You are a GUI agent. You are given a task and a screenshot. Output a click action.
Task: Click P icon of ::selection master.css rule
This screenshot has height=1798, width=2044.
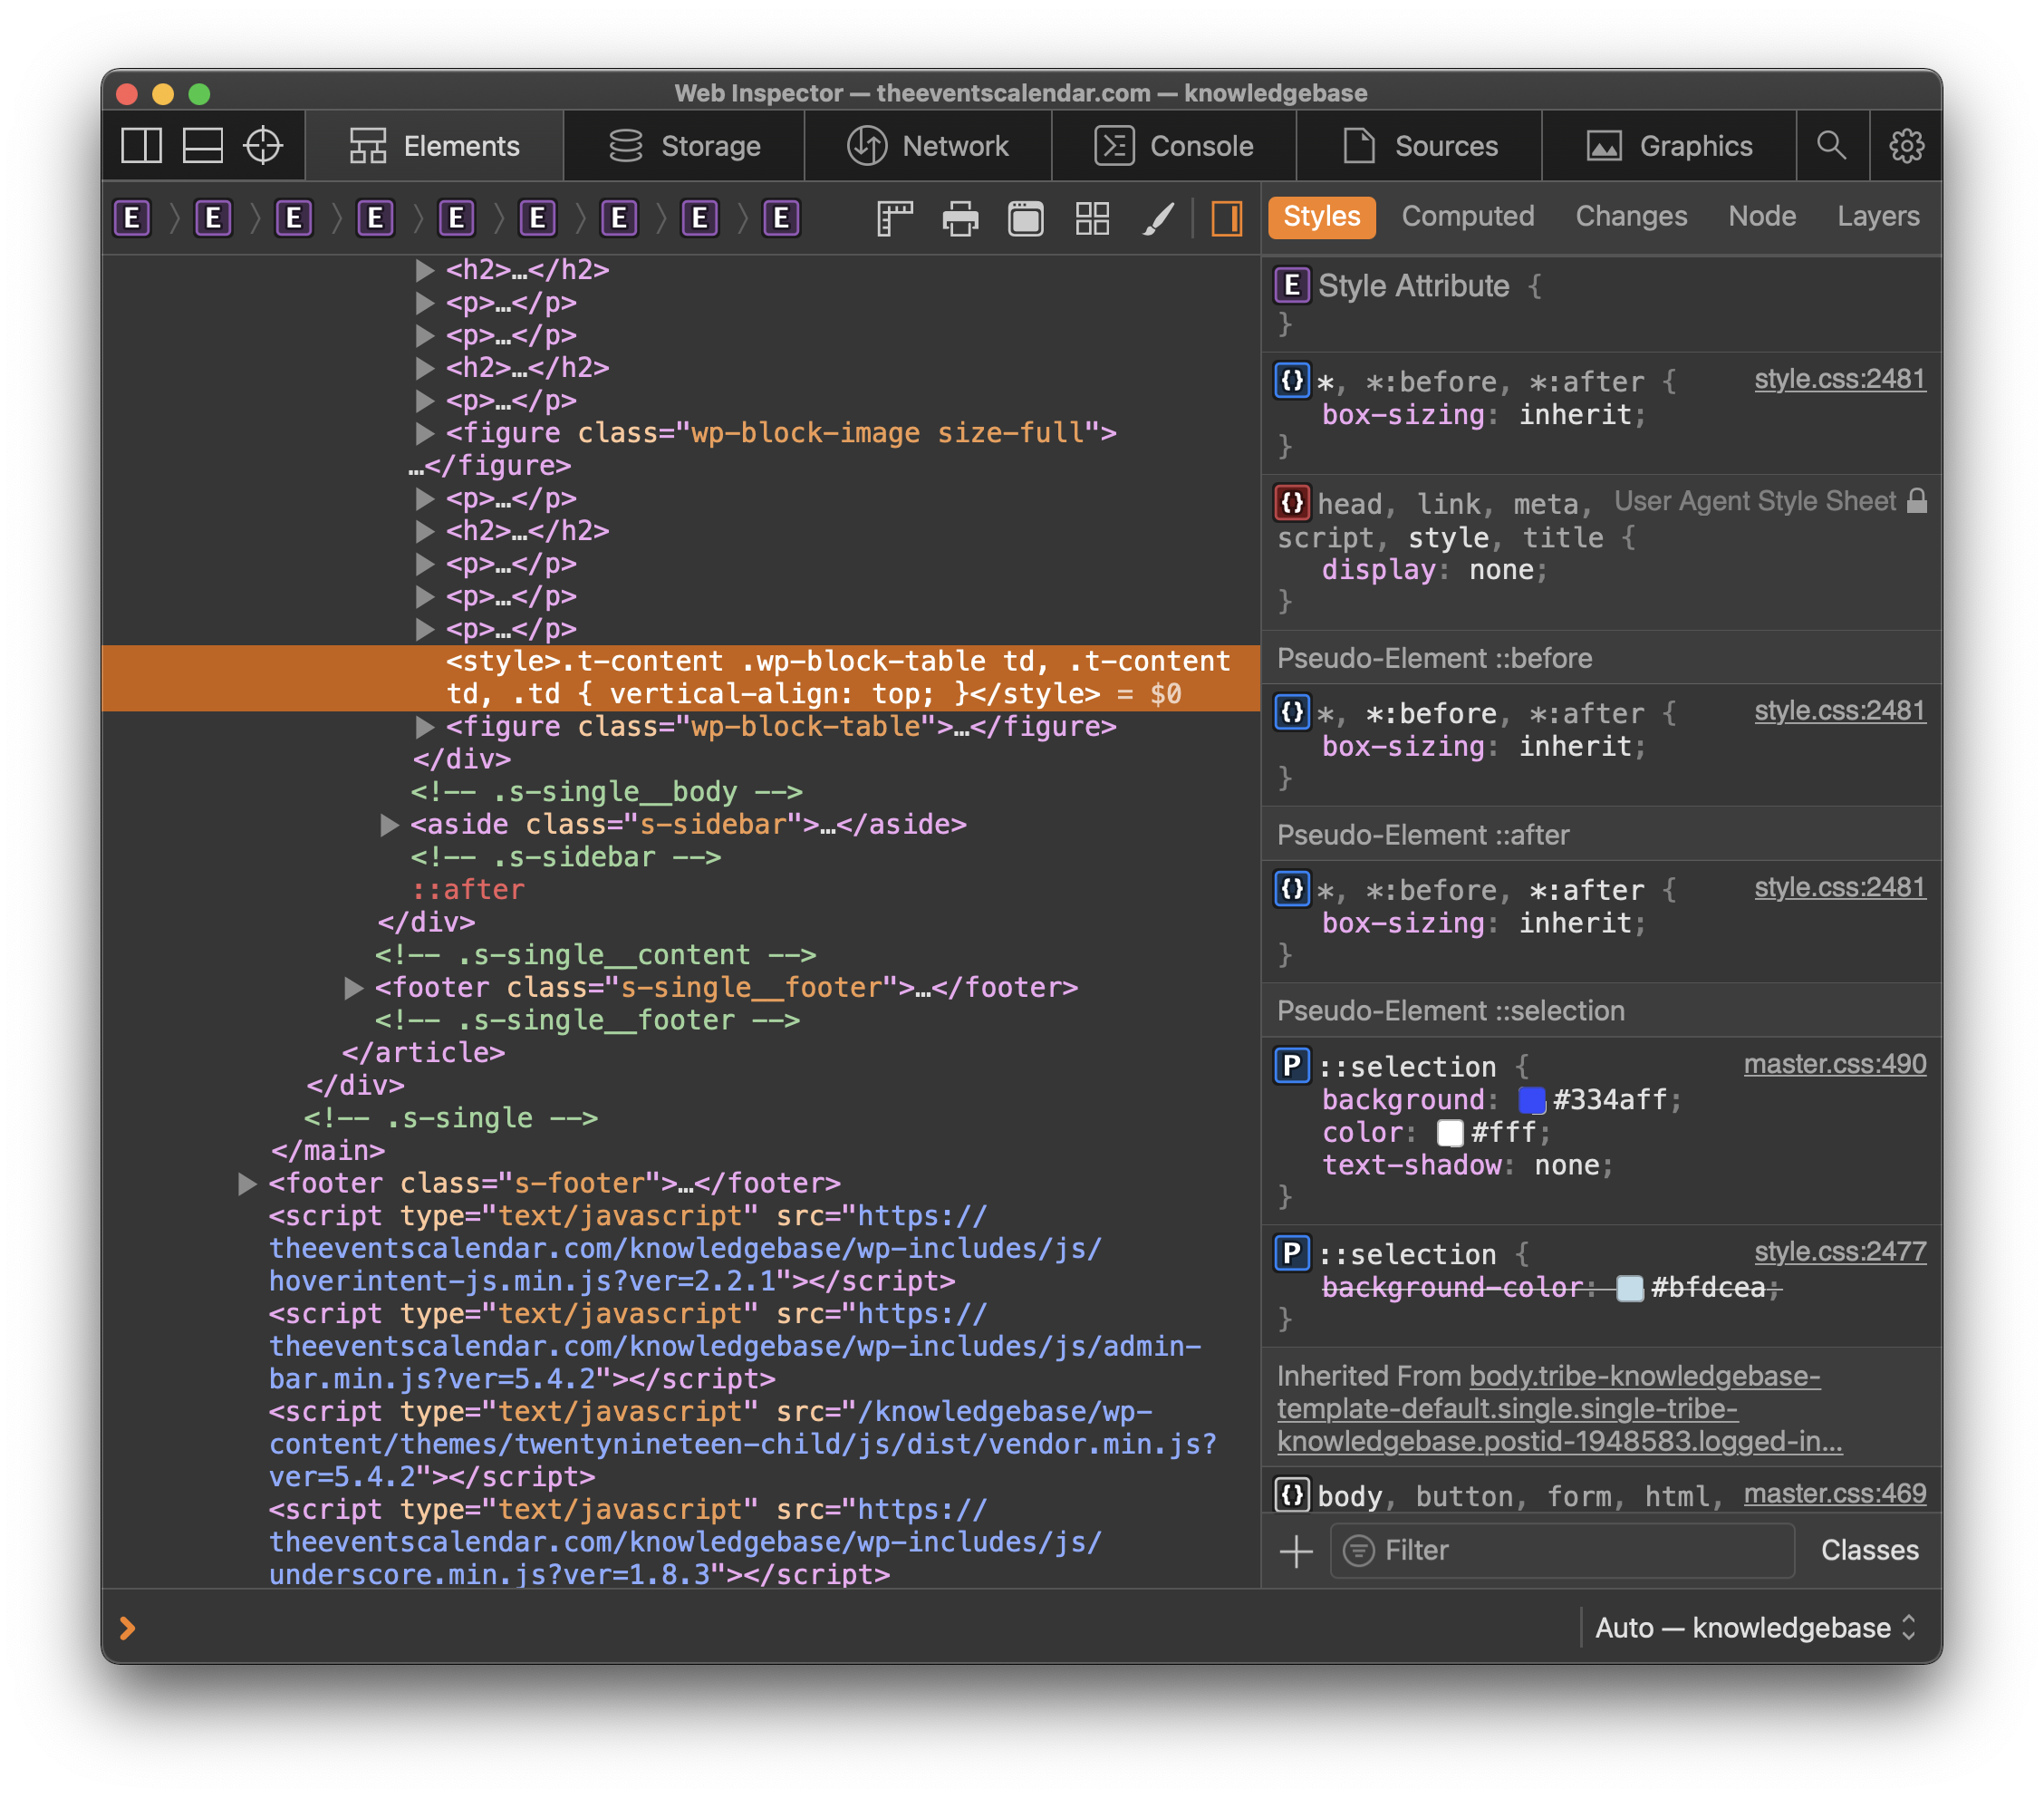click(x=1292, y=1065)
